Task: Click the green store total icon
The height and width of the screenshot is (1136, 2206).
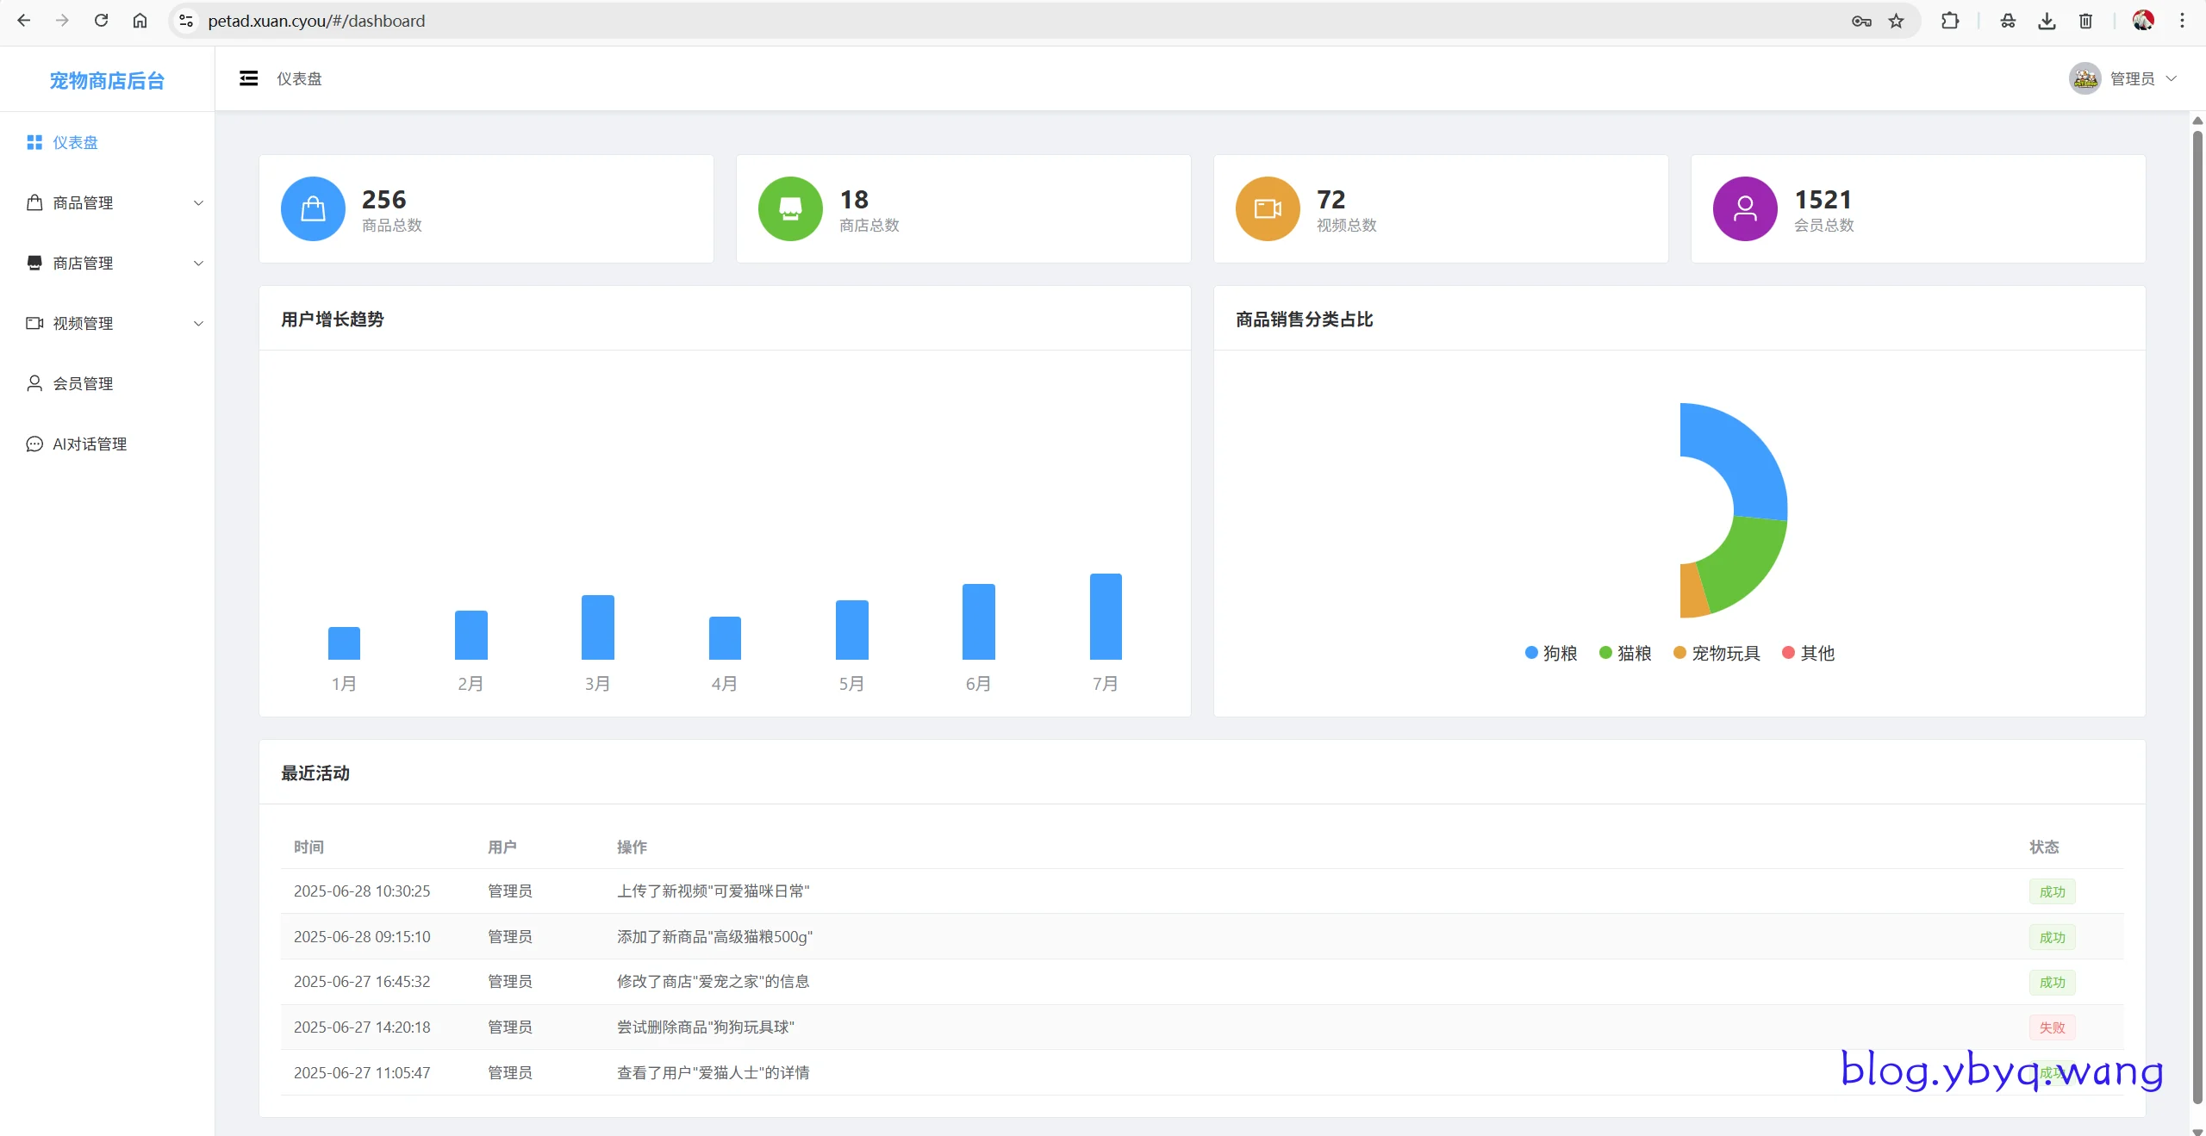Action: pyautogui.click(x=790, y=208)
